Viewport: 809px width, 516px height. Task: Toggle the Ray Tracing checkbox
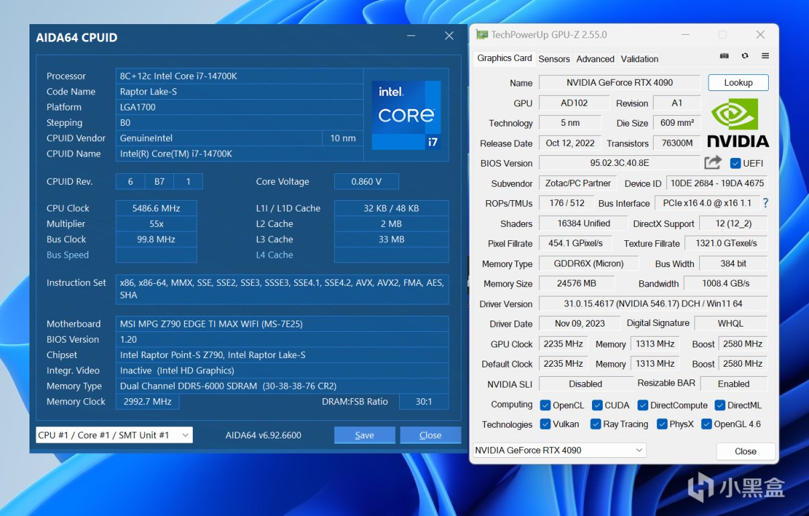[x=595, y=424]
